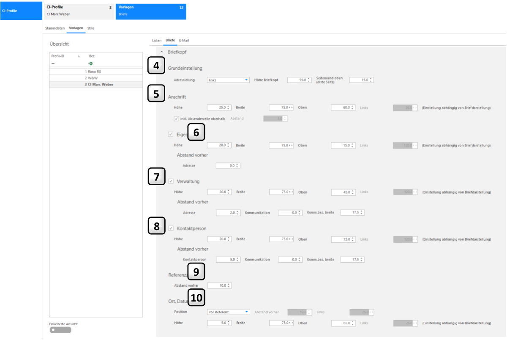
Task: Collapse the Briefkopf section
Action: click(161, 52)
